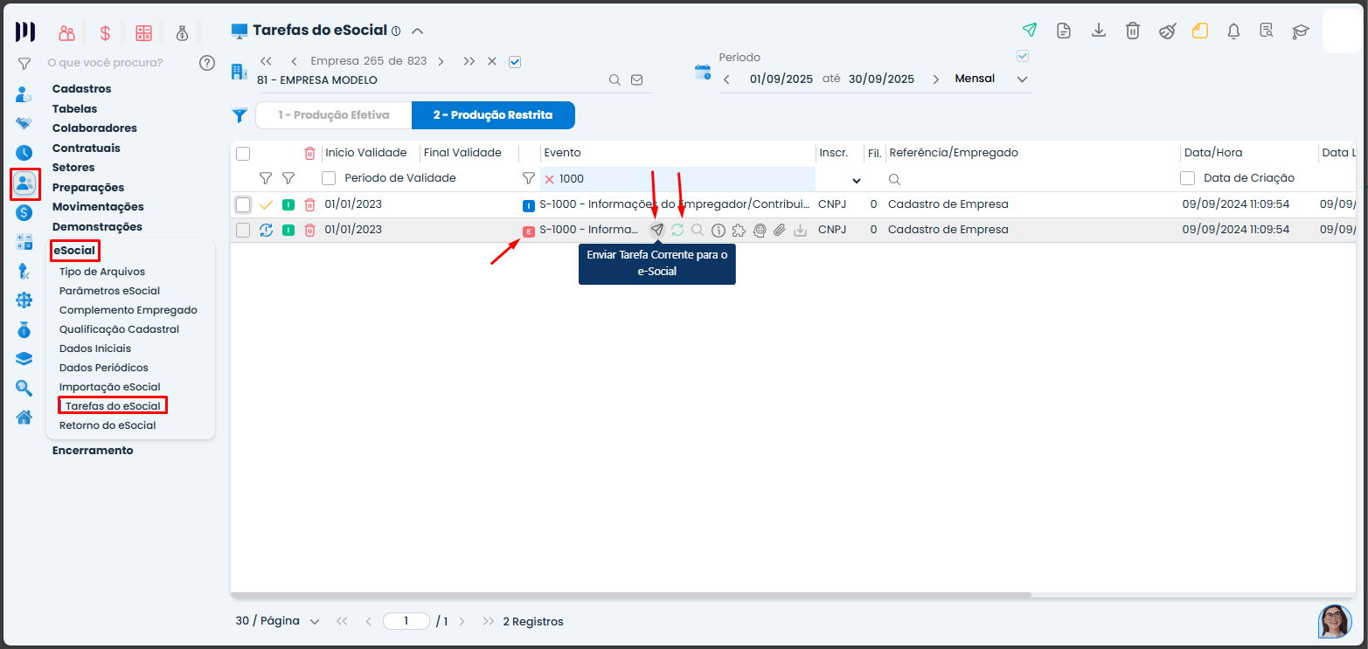Open Parâmetros eSocial submenu item
The height and width of the screenshot is (649, 1368).
click(x=109, y=291)
